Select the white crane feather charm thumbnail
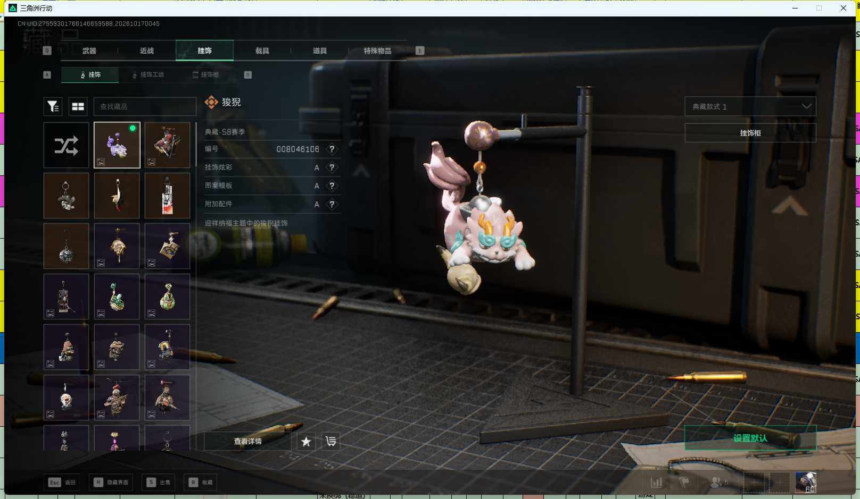 [x=117, y=196]
